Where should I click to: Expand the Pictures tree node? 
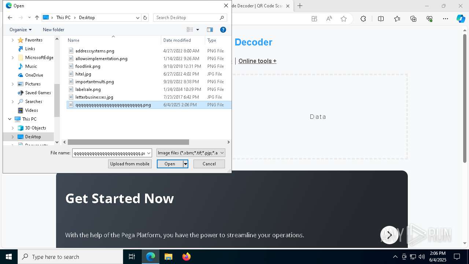click(13, 84)
